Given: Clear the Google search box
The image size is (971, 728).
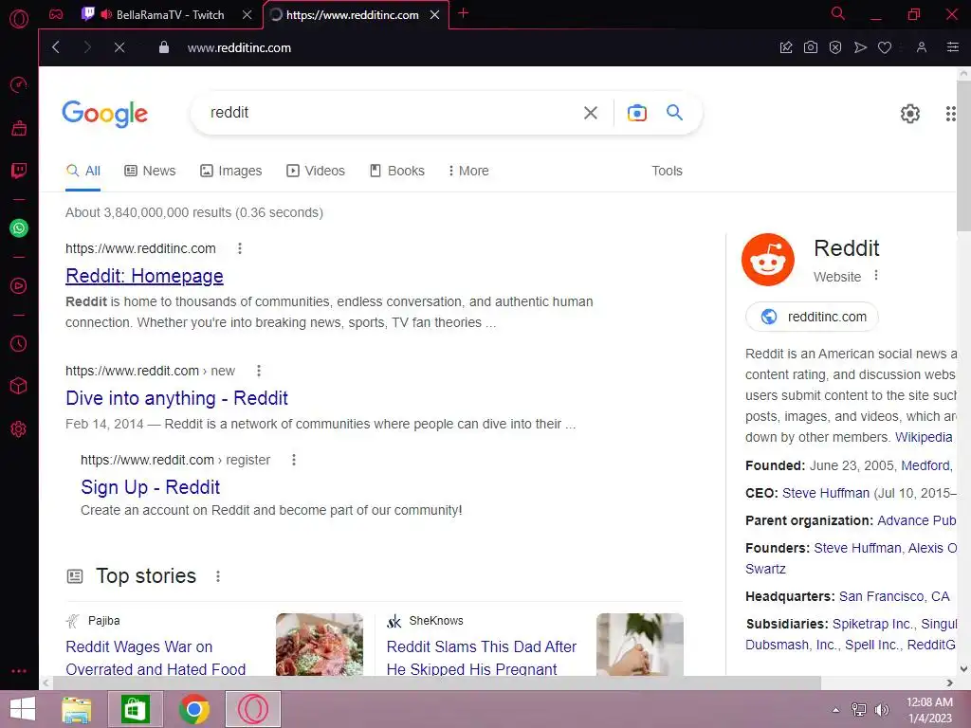Looking at the screenshot, I should (x=590, y=113).
